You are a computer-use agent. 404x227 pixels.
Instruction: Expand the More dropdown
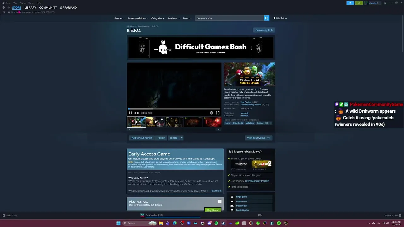187,18
